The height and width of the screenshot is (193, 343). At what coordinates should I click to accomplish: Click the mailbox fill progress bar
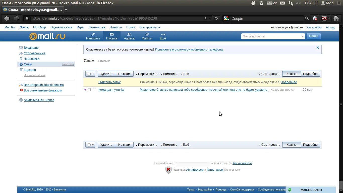[x=192, y=163]
